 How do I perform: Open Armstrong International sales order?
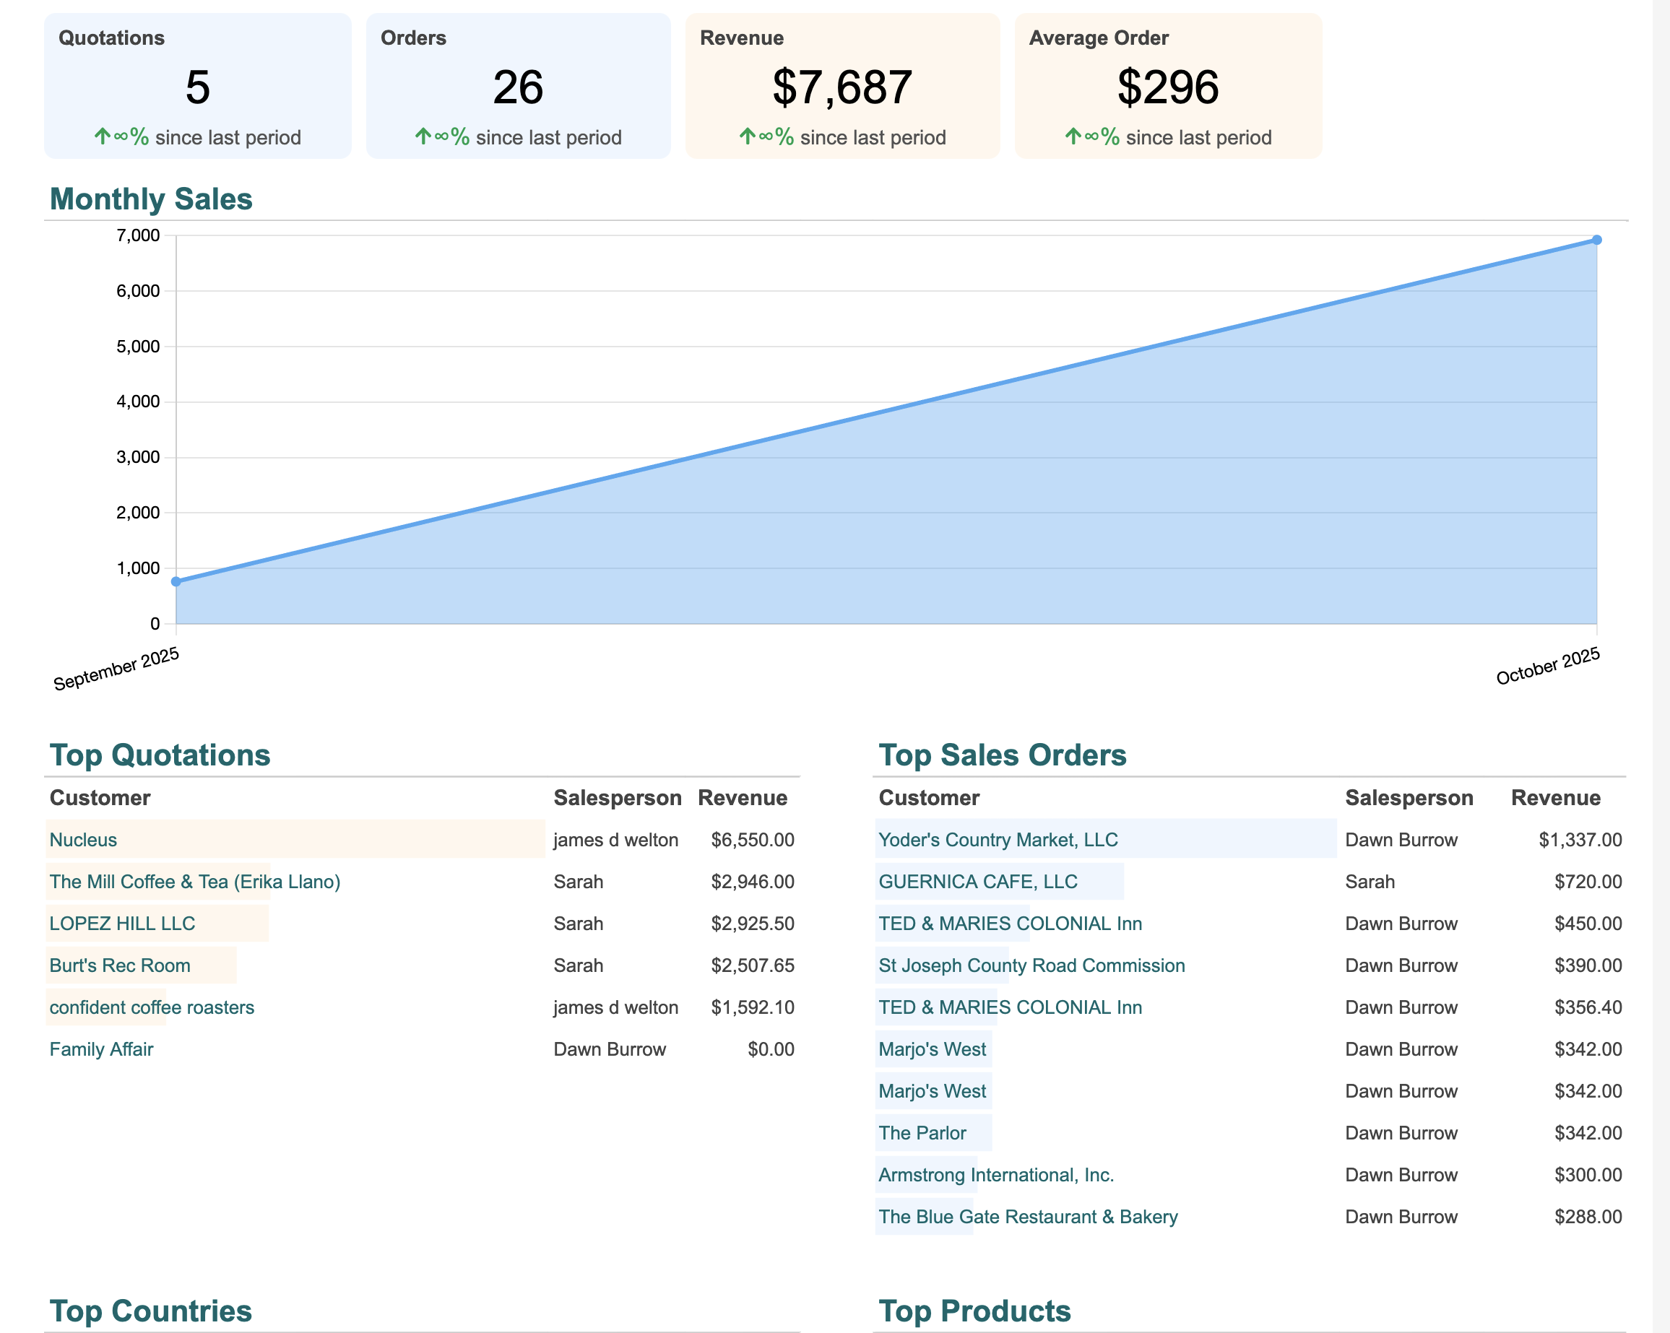[996, 1174]
